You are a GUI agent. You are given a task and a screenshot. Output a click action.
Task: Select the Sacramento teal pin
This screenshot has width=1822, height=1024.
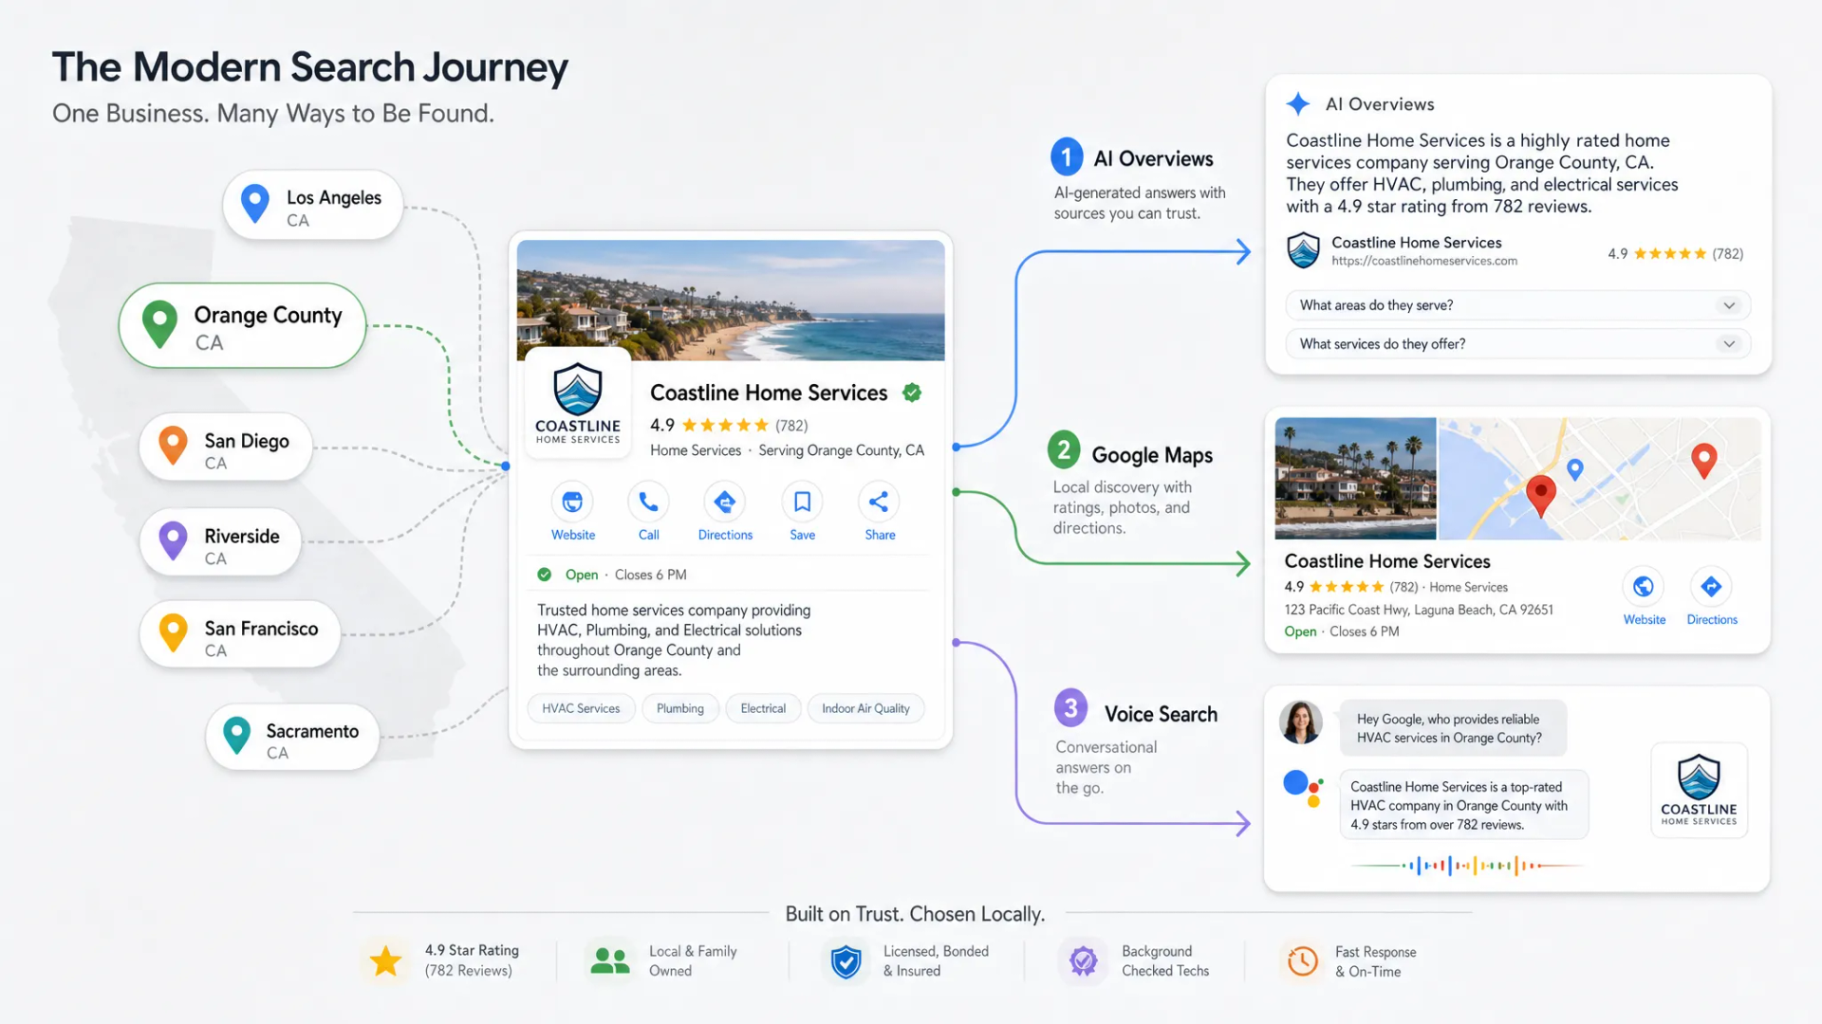(236, 736)
